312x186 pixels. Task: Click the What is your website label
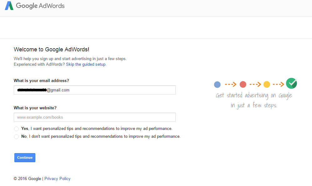(35, 108)
